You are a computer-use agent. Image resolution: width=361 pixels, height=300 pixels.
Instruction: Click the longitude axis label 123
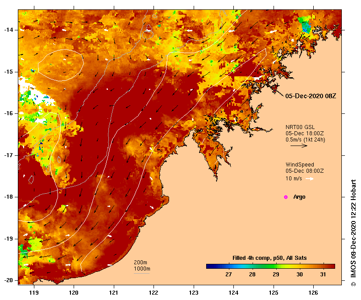pyautogui.click(x=194, y=292)
